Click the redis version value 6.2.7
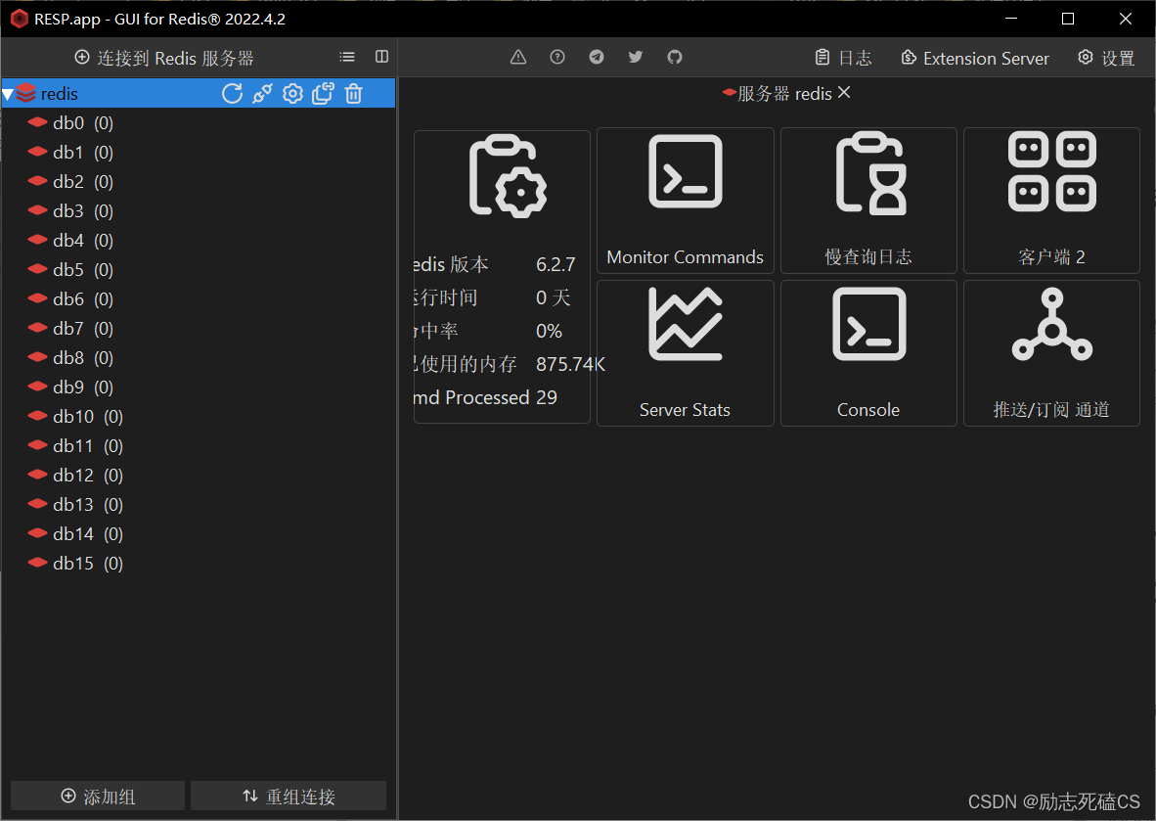Image resolution: width=1156 pixels, height=821 pixels. 556,264
